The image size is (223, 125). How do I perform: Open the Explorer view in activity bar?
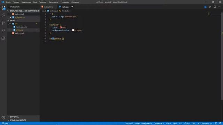point(3,8)
